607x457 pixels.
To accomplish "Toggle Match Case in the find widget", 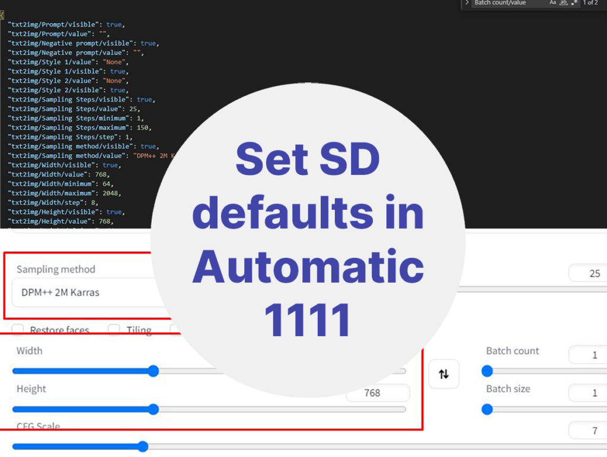I will (x=552, y=2).
